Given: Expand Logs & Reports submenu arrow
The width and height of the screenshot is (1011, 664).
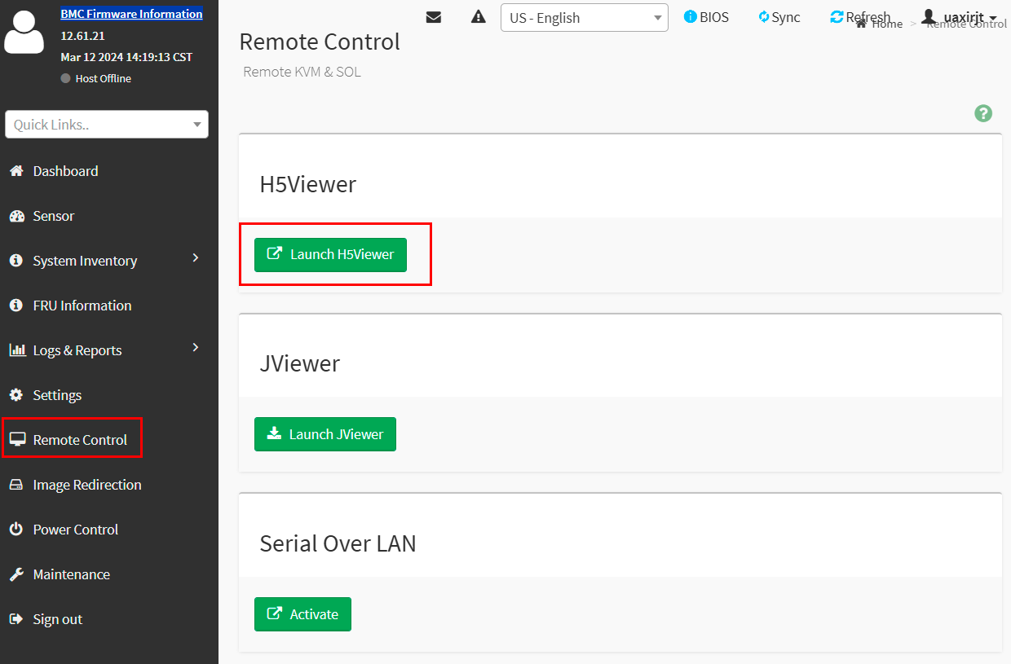Looking at the screenshot, I should pyautogui.click(x=196, y=348).
